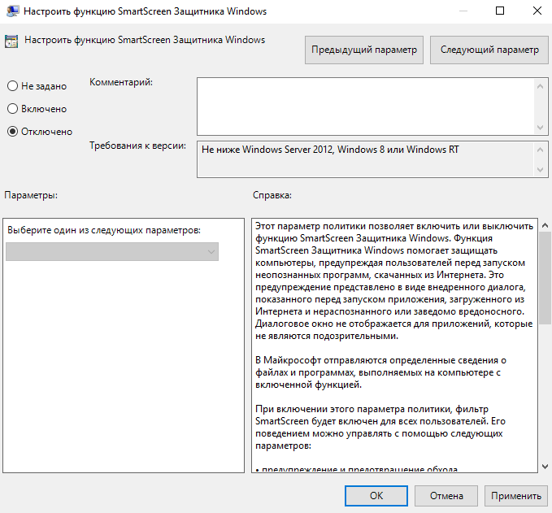
Task: Click the "Комментарий:" label
Action: click(x=121, y=82)
